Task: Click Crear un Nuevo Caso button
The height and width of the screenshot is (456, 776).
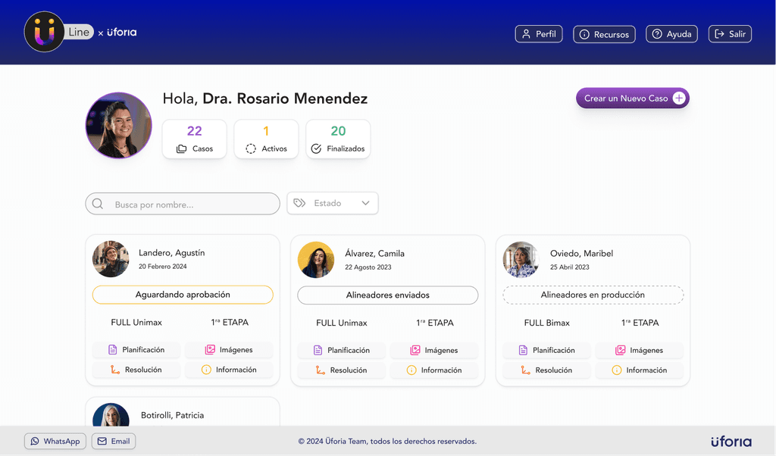Action: click(633, 98)
